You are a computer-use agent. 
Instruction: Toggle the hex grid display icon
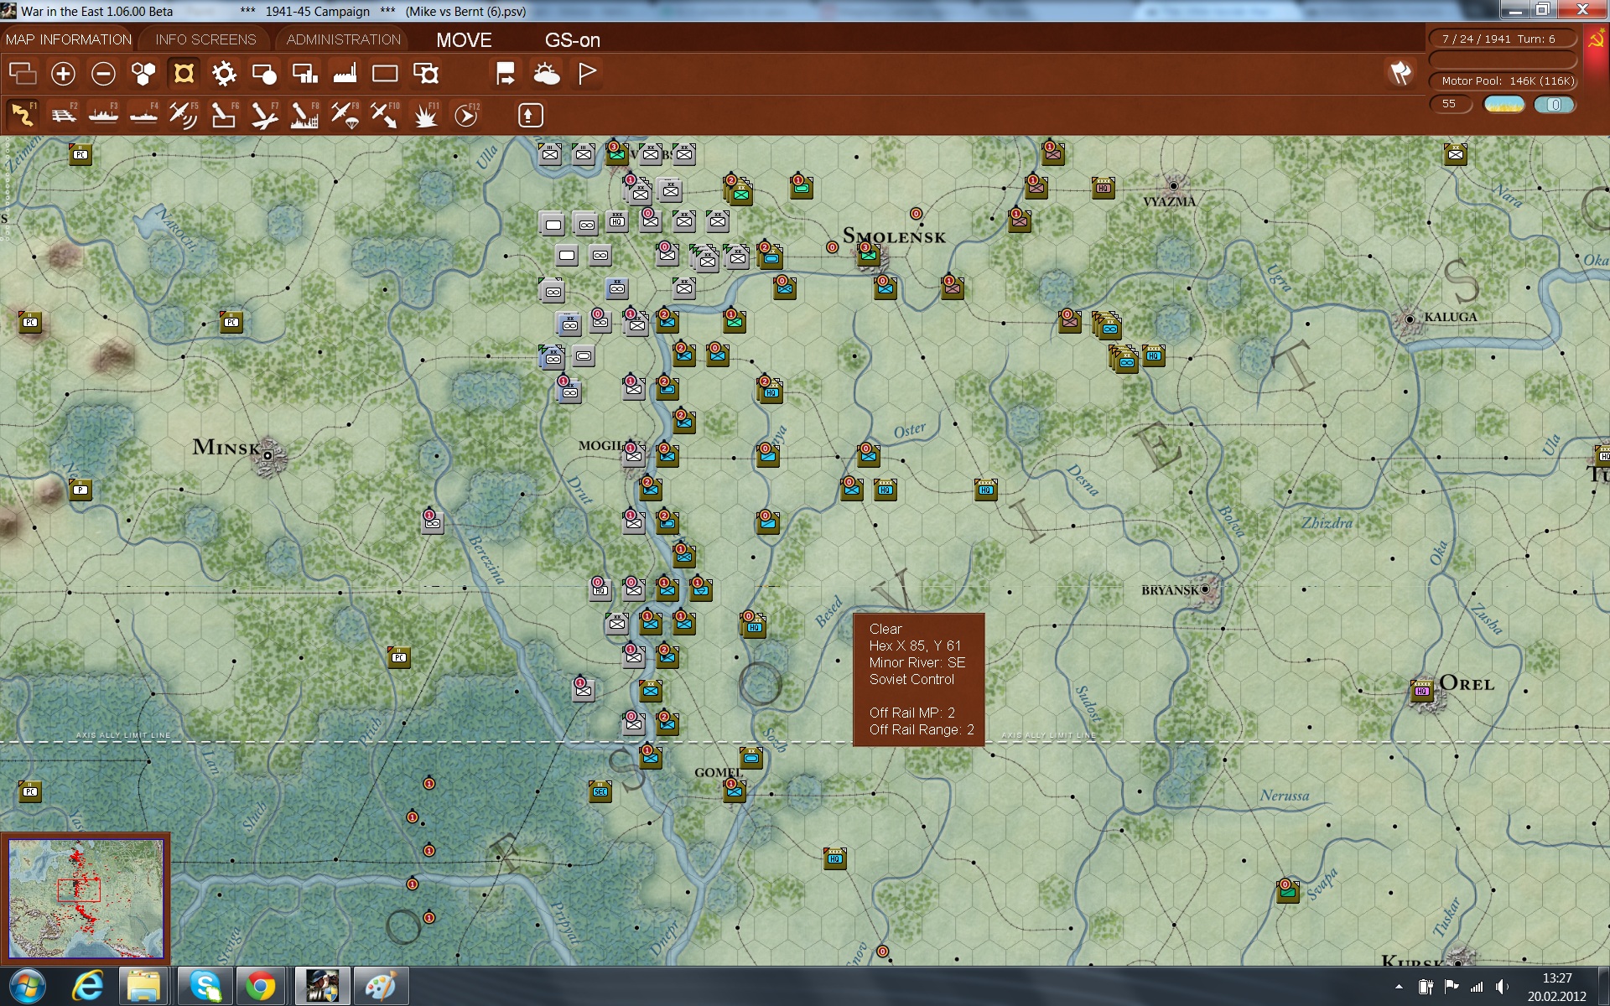pyautogui.click(x=143, y=74)
